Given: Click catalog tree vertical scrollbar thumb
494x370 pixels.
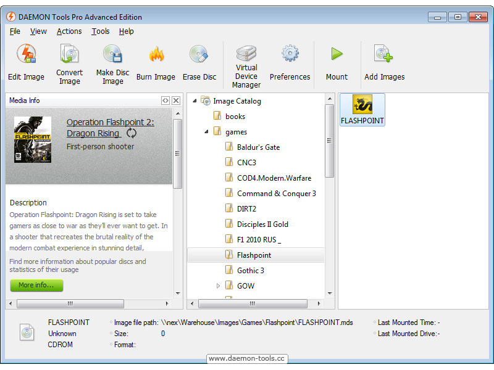Looking at the screenshot, I should [330, 141].
